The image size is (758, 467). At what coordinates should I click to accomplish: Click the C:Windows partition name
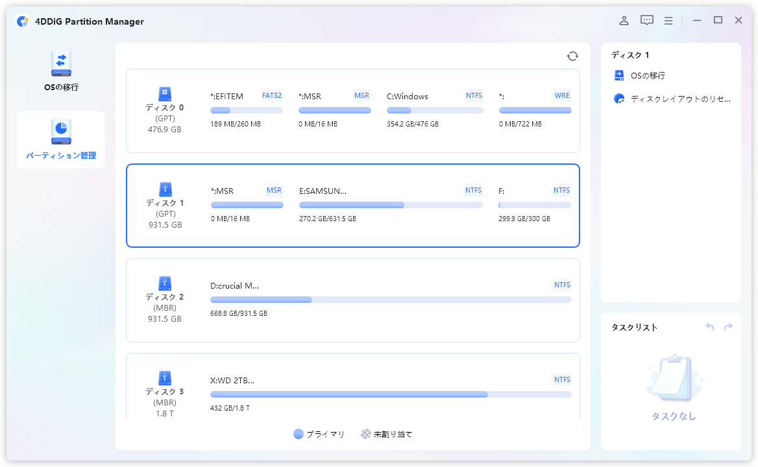pos(408,96)
